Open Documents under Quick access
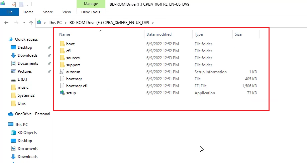This screenshot has width=307, height=163. click(28, 63)
